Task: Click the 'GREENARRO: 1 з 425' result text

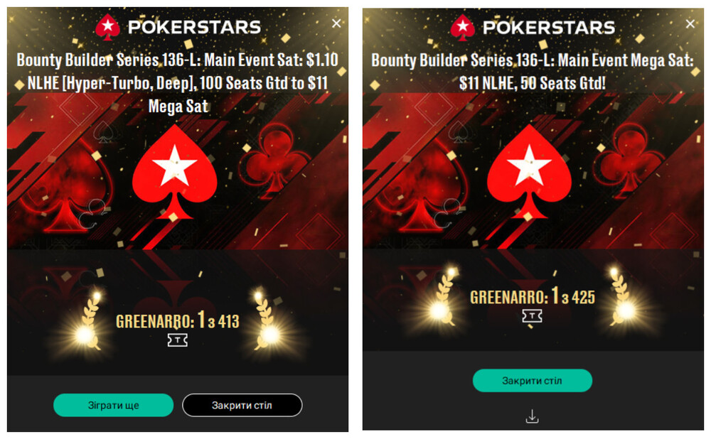Action: [533, 296]
